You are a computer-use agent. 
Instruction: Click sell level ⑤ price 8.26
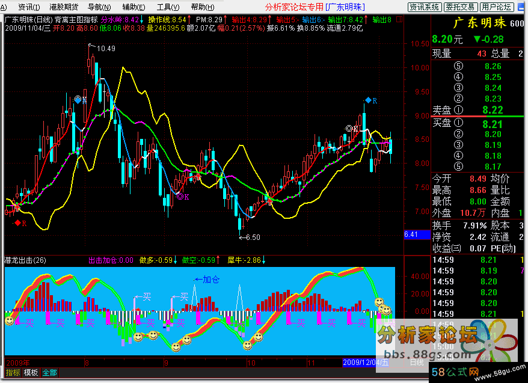point(493,66)
